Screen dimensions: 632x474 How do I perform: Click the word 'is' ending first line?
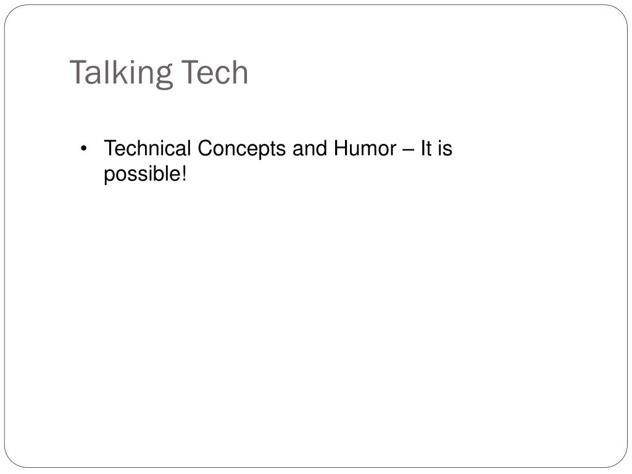[445, 148]
